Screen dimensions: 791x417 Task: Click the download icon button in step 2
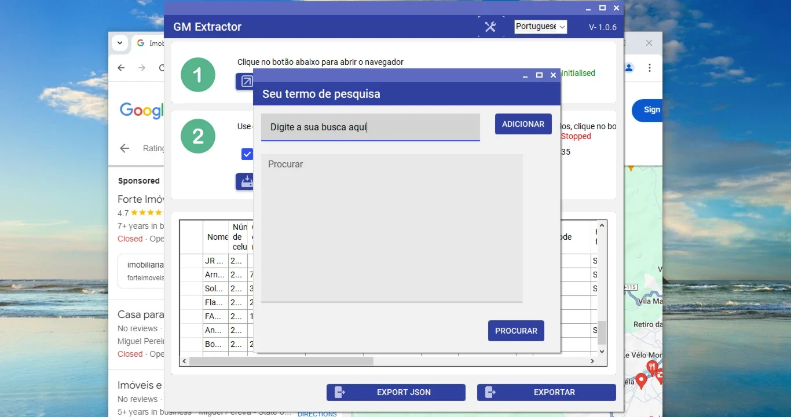tap(244, 181)
